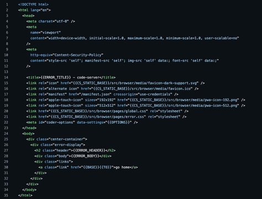This screenshot has width=262, height=199.
Task: Click the opening head tag
Action: [x=28, y=15]
